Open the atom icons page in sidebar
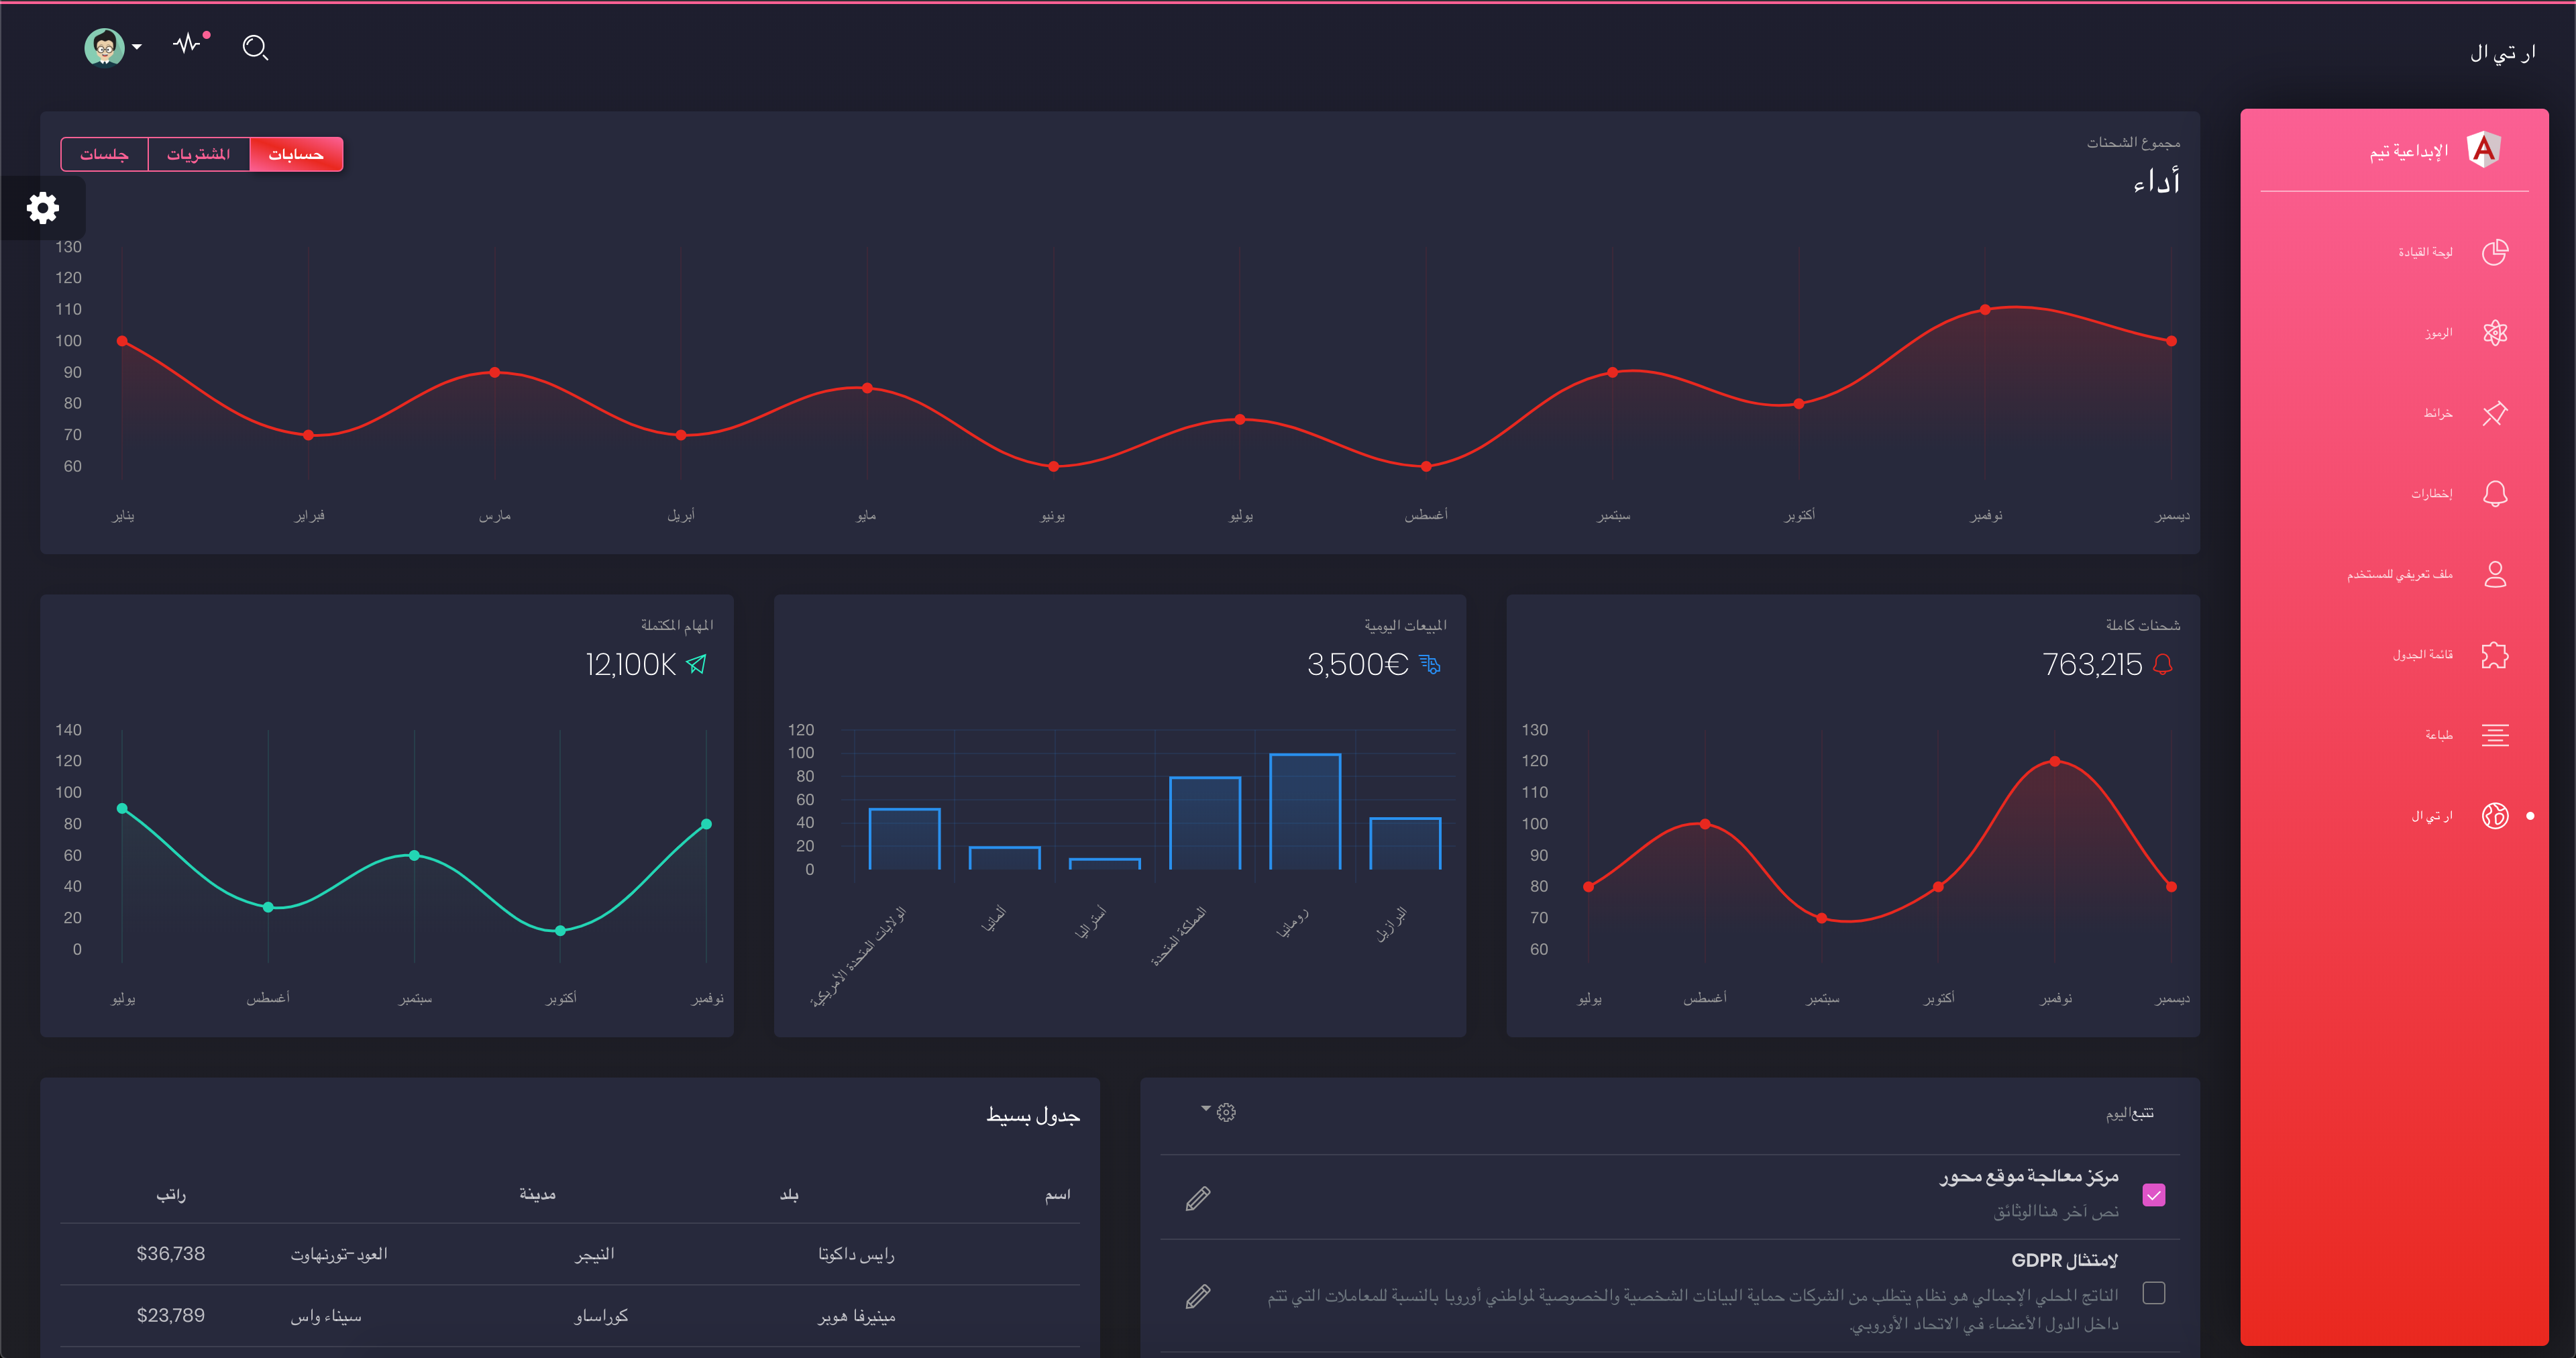Screen dimensions: 2576x1358 coord(2494,333)
